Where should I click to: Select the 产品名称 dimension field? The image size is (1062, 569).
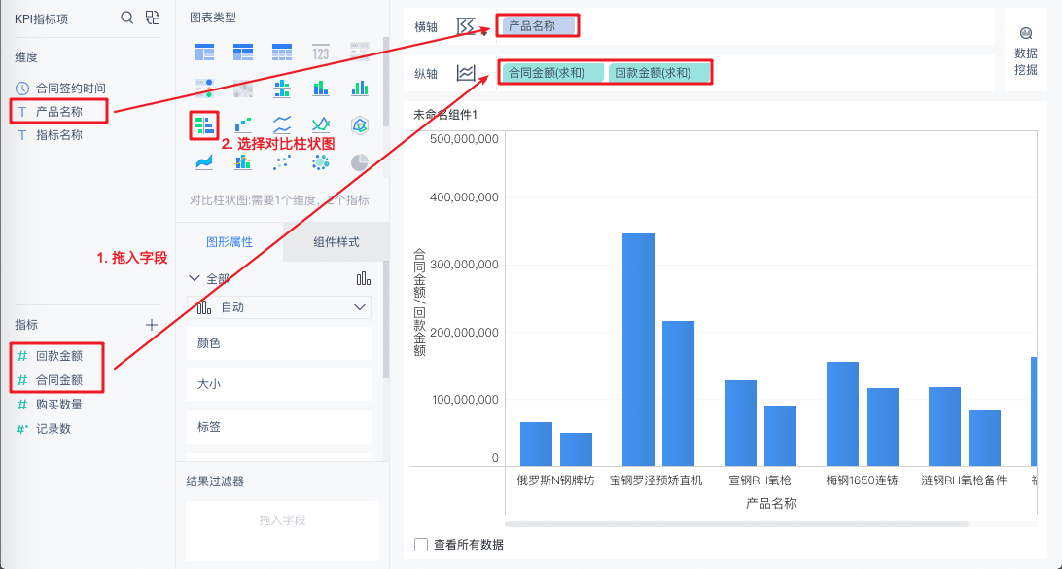tap(59, 112)
